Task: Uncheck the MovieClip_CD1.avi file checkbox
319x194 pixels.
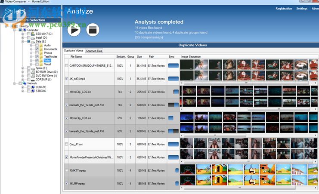Action: (x=67, y=118)
